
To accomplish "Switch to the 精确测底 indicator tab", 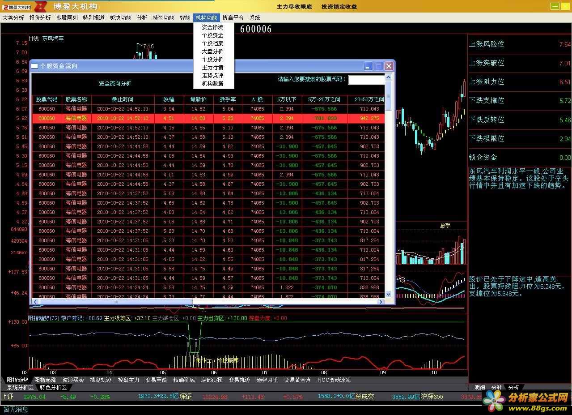I will (184, 380).
